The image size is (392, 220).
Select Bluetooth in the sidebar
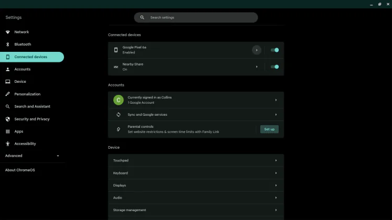32,44
